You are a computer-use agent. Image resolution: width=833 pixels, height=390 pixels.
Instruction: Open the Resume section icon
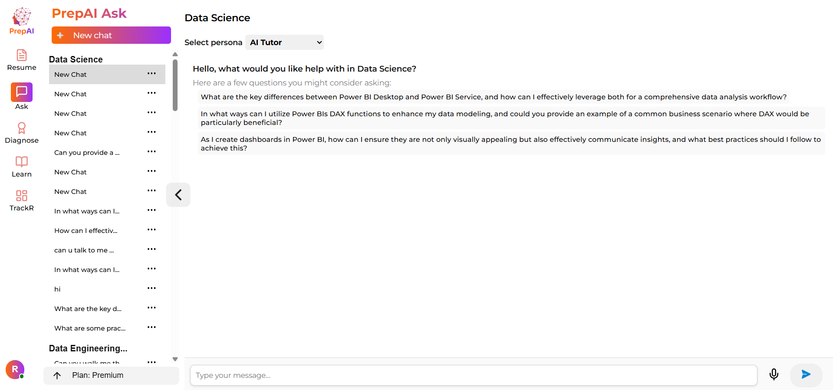22,56
